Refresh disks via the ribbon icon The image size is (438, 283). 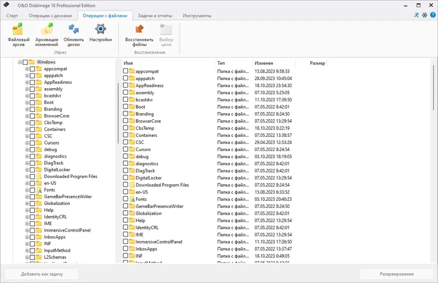click(x=73, y=35)
